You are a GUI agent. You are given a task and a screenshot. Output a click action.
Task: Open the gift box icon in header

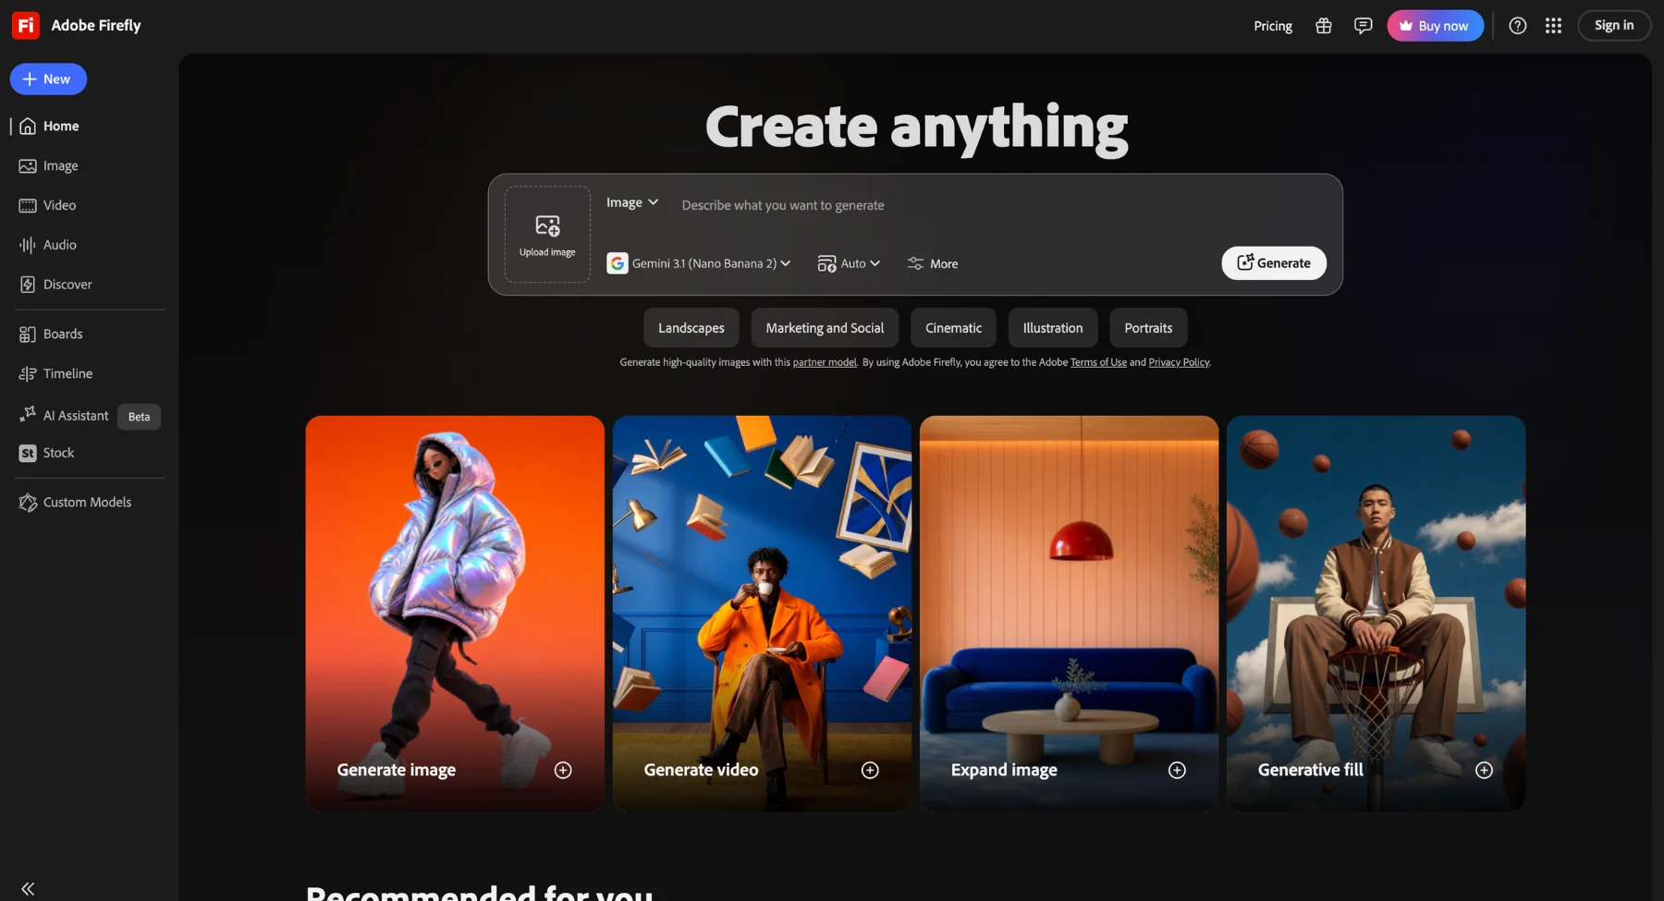point(1324,26)
